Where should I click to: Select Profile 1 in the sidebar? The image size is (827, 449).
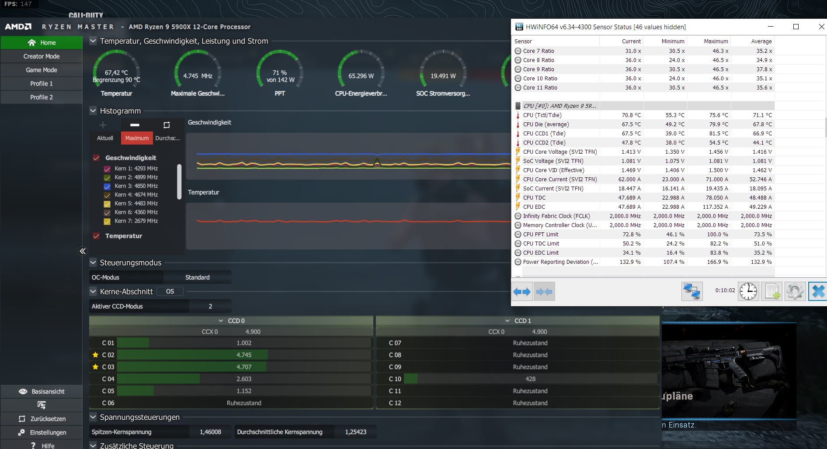pos(42,83)
